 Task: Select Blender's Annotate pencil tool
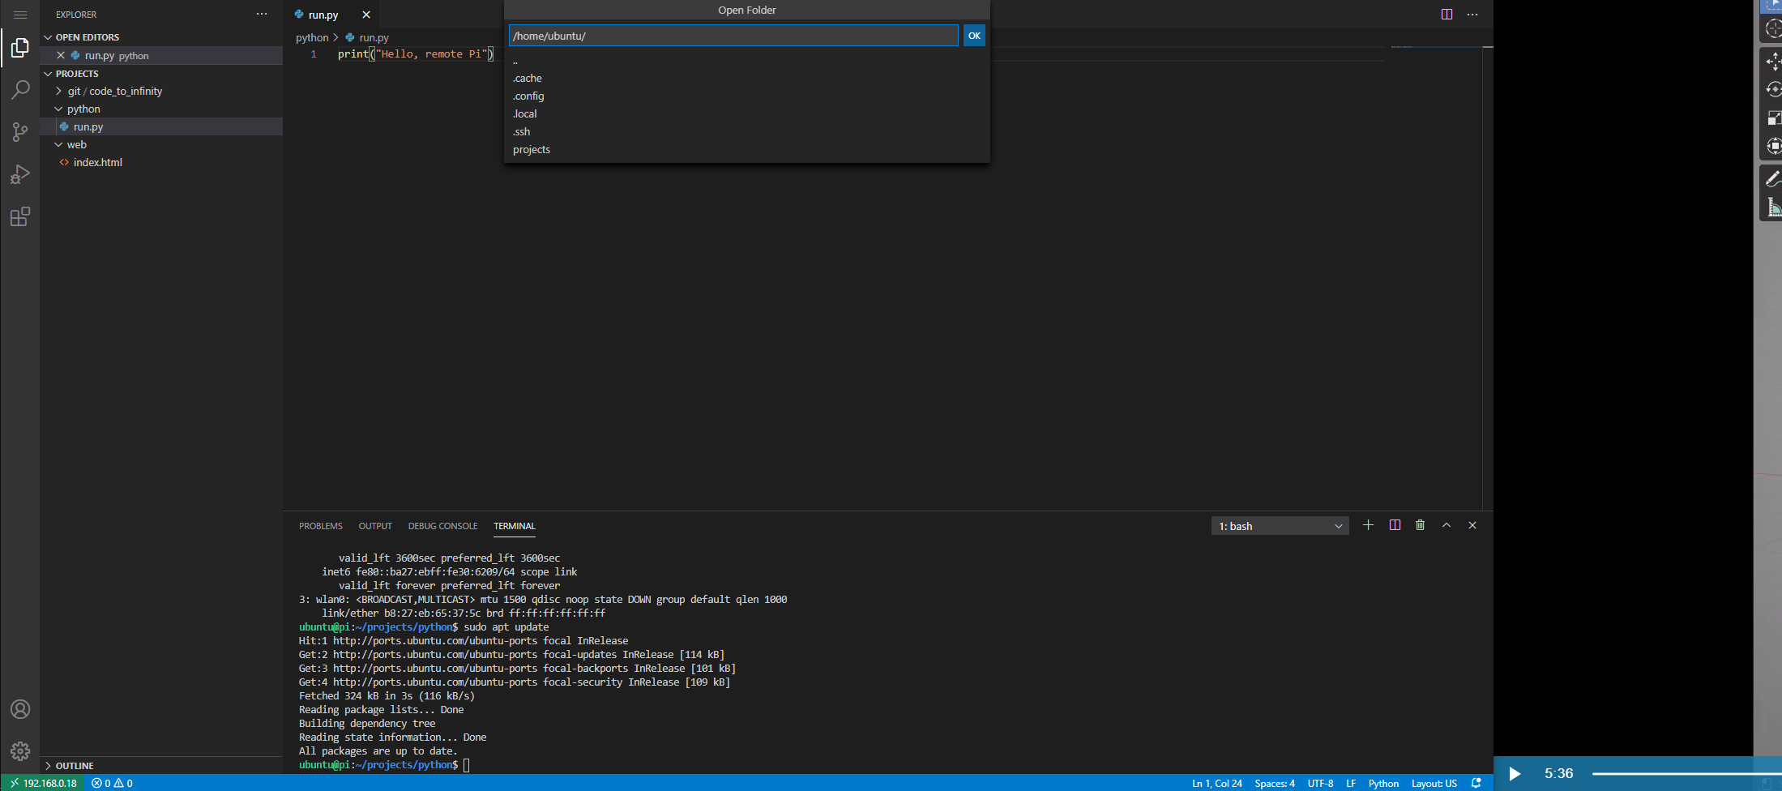(x=1773, y=179)
